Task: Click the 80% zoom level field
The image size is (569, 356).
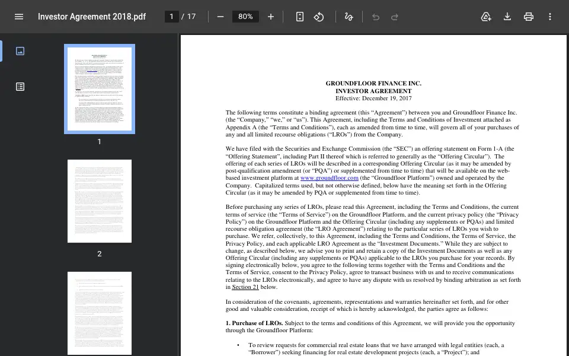Action: pyautogui.click(x=245, y=17)
